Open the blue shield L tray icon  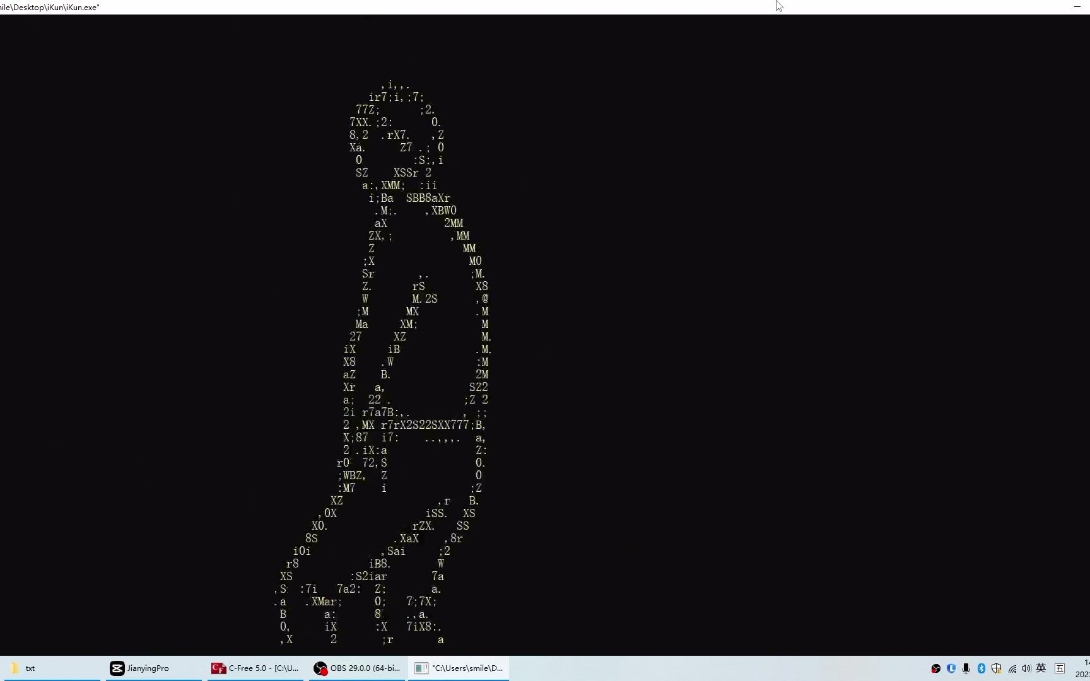click(x=951, y=668)
